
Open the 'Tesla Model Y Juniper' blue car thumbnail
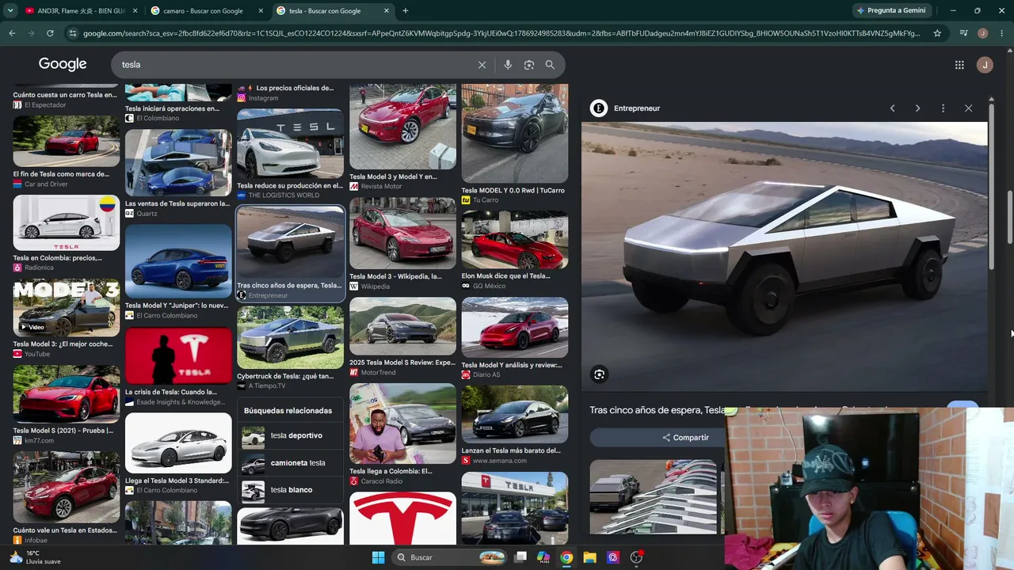[x=178, y=261]
